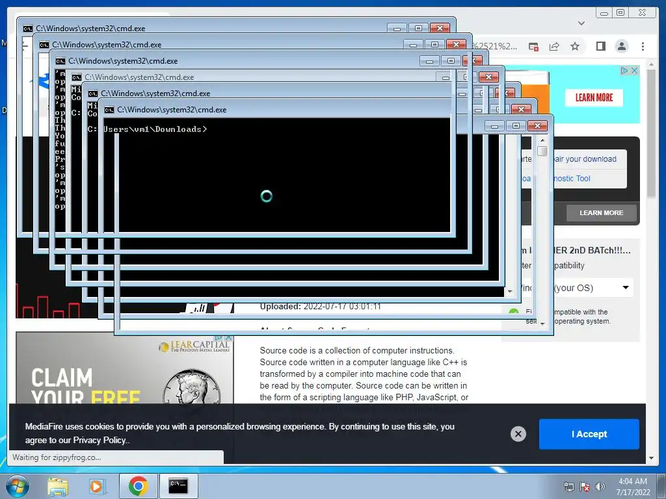
Task: Click the browser page scrollbar thumb
Action: (x=651, y=133)
